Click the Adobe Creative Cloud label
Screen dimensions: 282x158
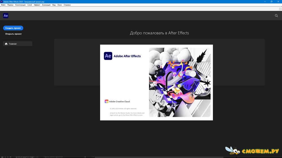tap(119, 102)
